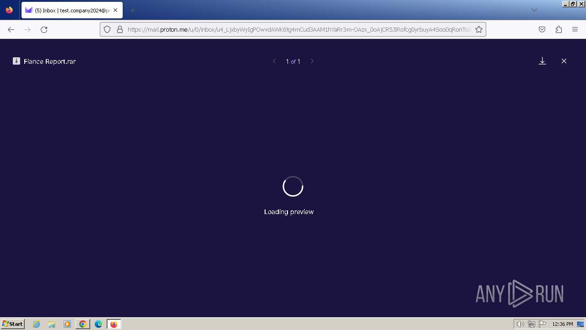
Task: Download the Fiance Report.rar attachment
Action: pyautogui.click(x=542, y=61)
